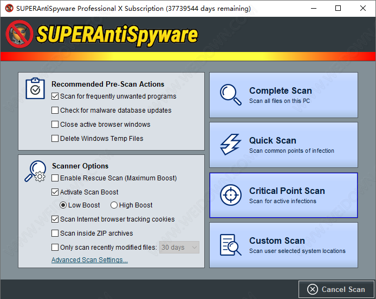376x299 pixels.
Task: Minimize the SUPERAntiSpyware window
Action: (314, 8)
